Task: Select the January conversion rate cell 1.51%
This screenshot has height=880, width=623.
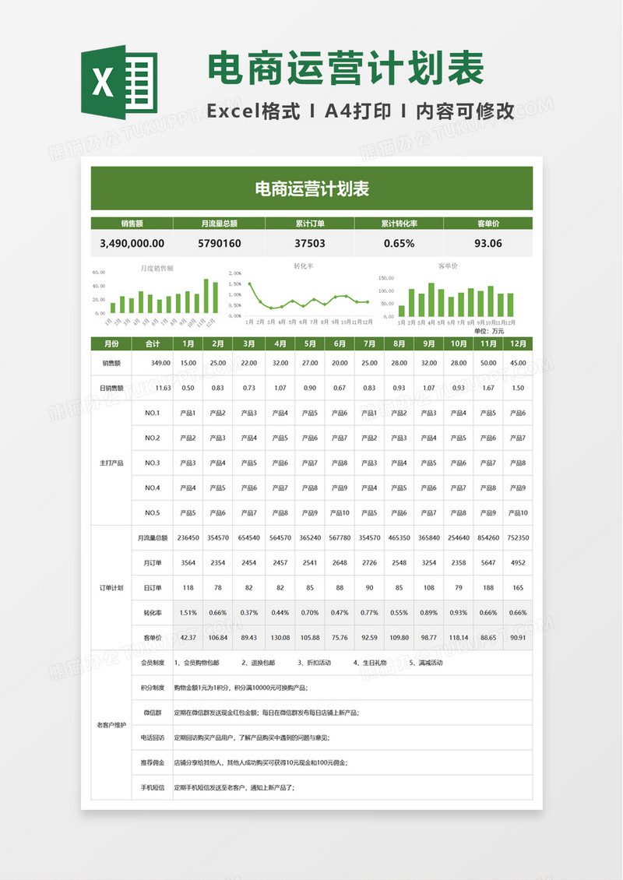Action: [188, 613]
